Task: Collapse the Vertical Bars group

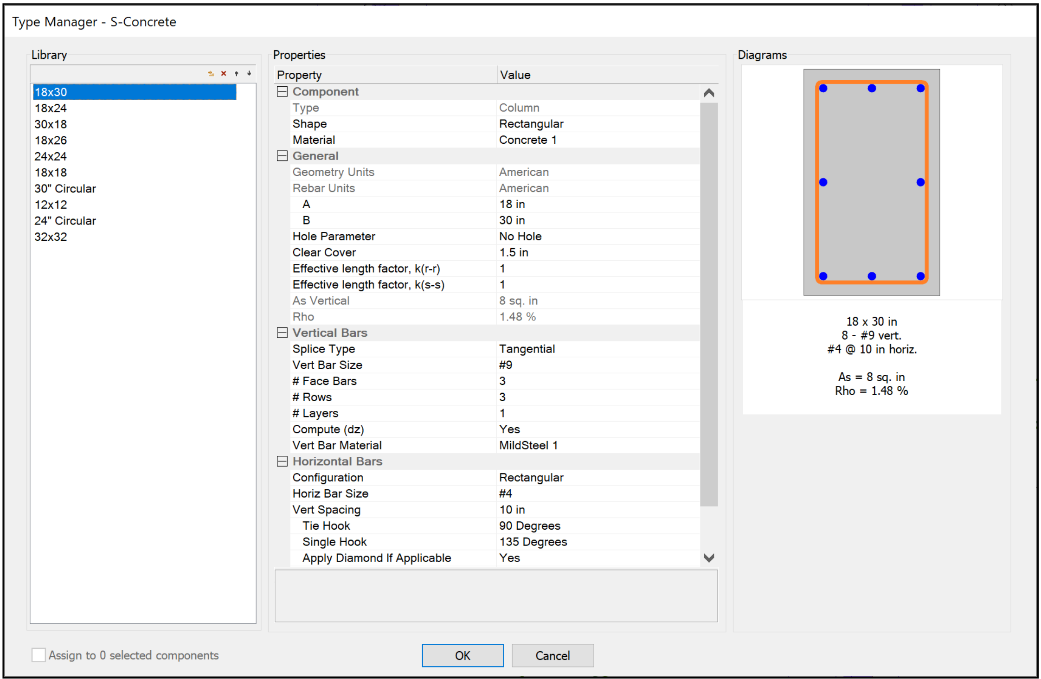Action: tap(282, 333)
